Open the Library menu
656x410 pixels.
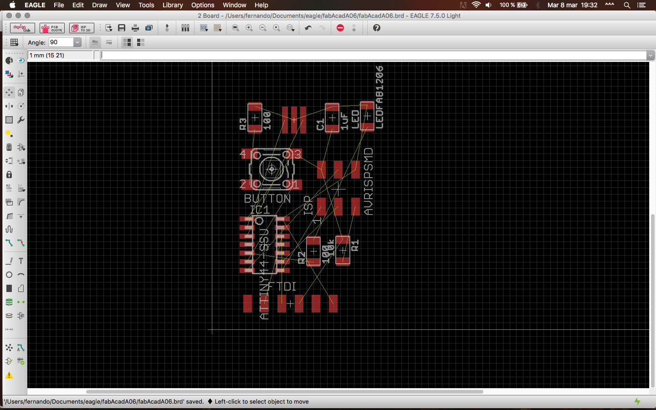(173, 5)
